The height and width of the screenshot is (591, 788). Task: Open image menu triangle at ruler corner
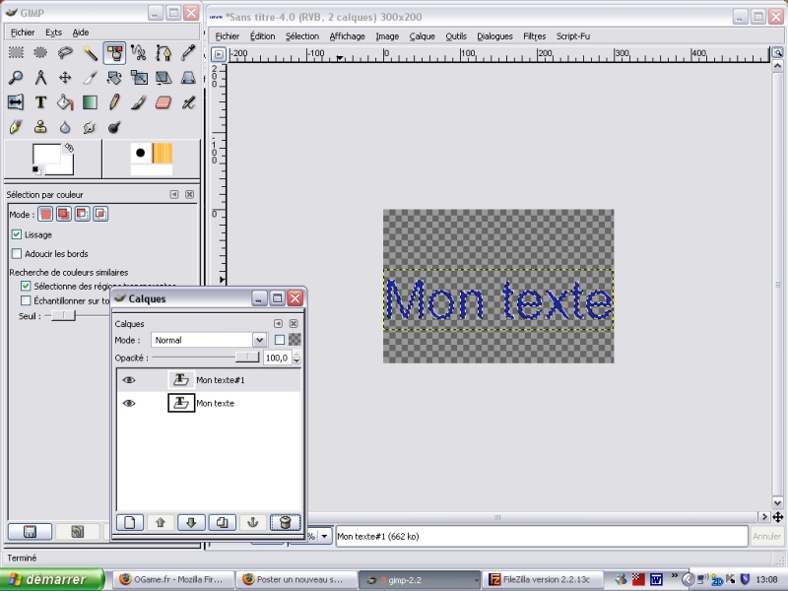click(219, 54)
